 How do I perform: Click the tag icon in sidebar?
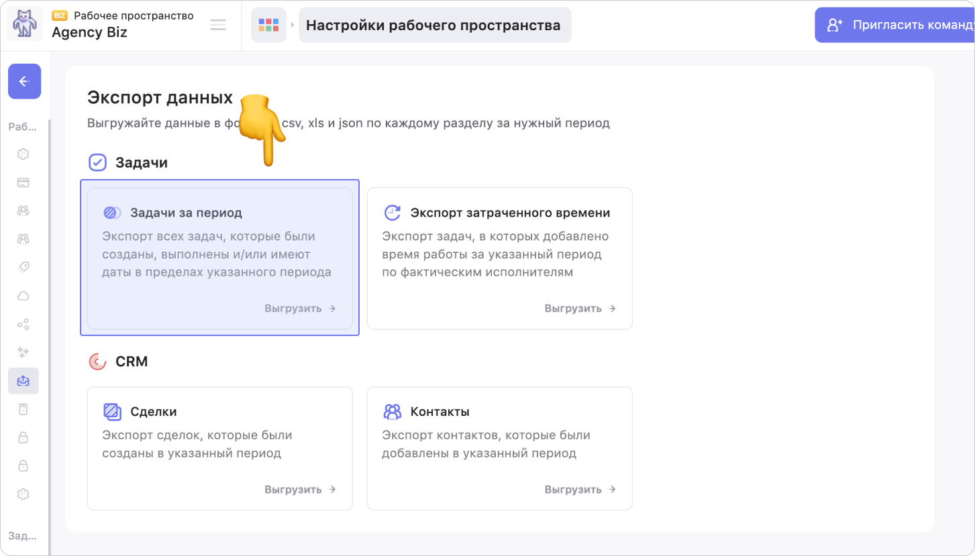tap(23, 267)
